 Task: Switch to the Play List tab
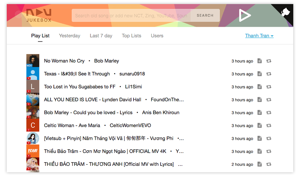point(40,36)
